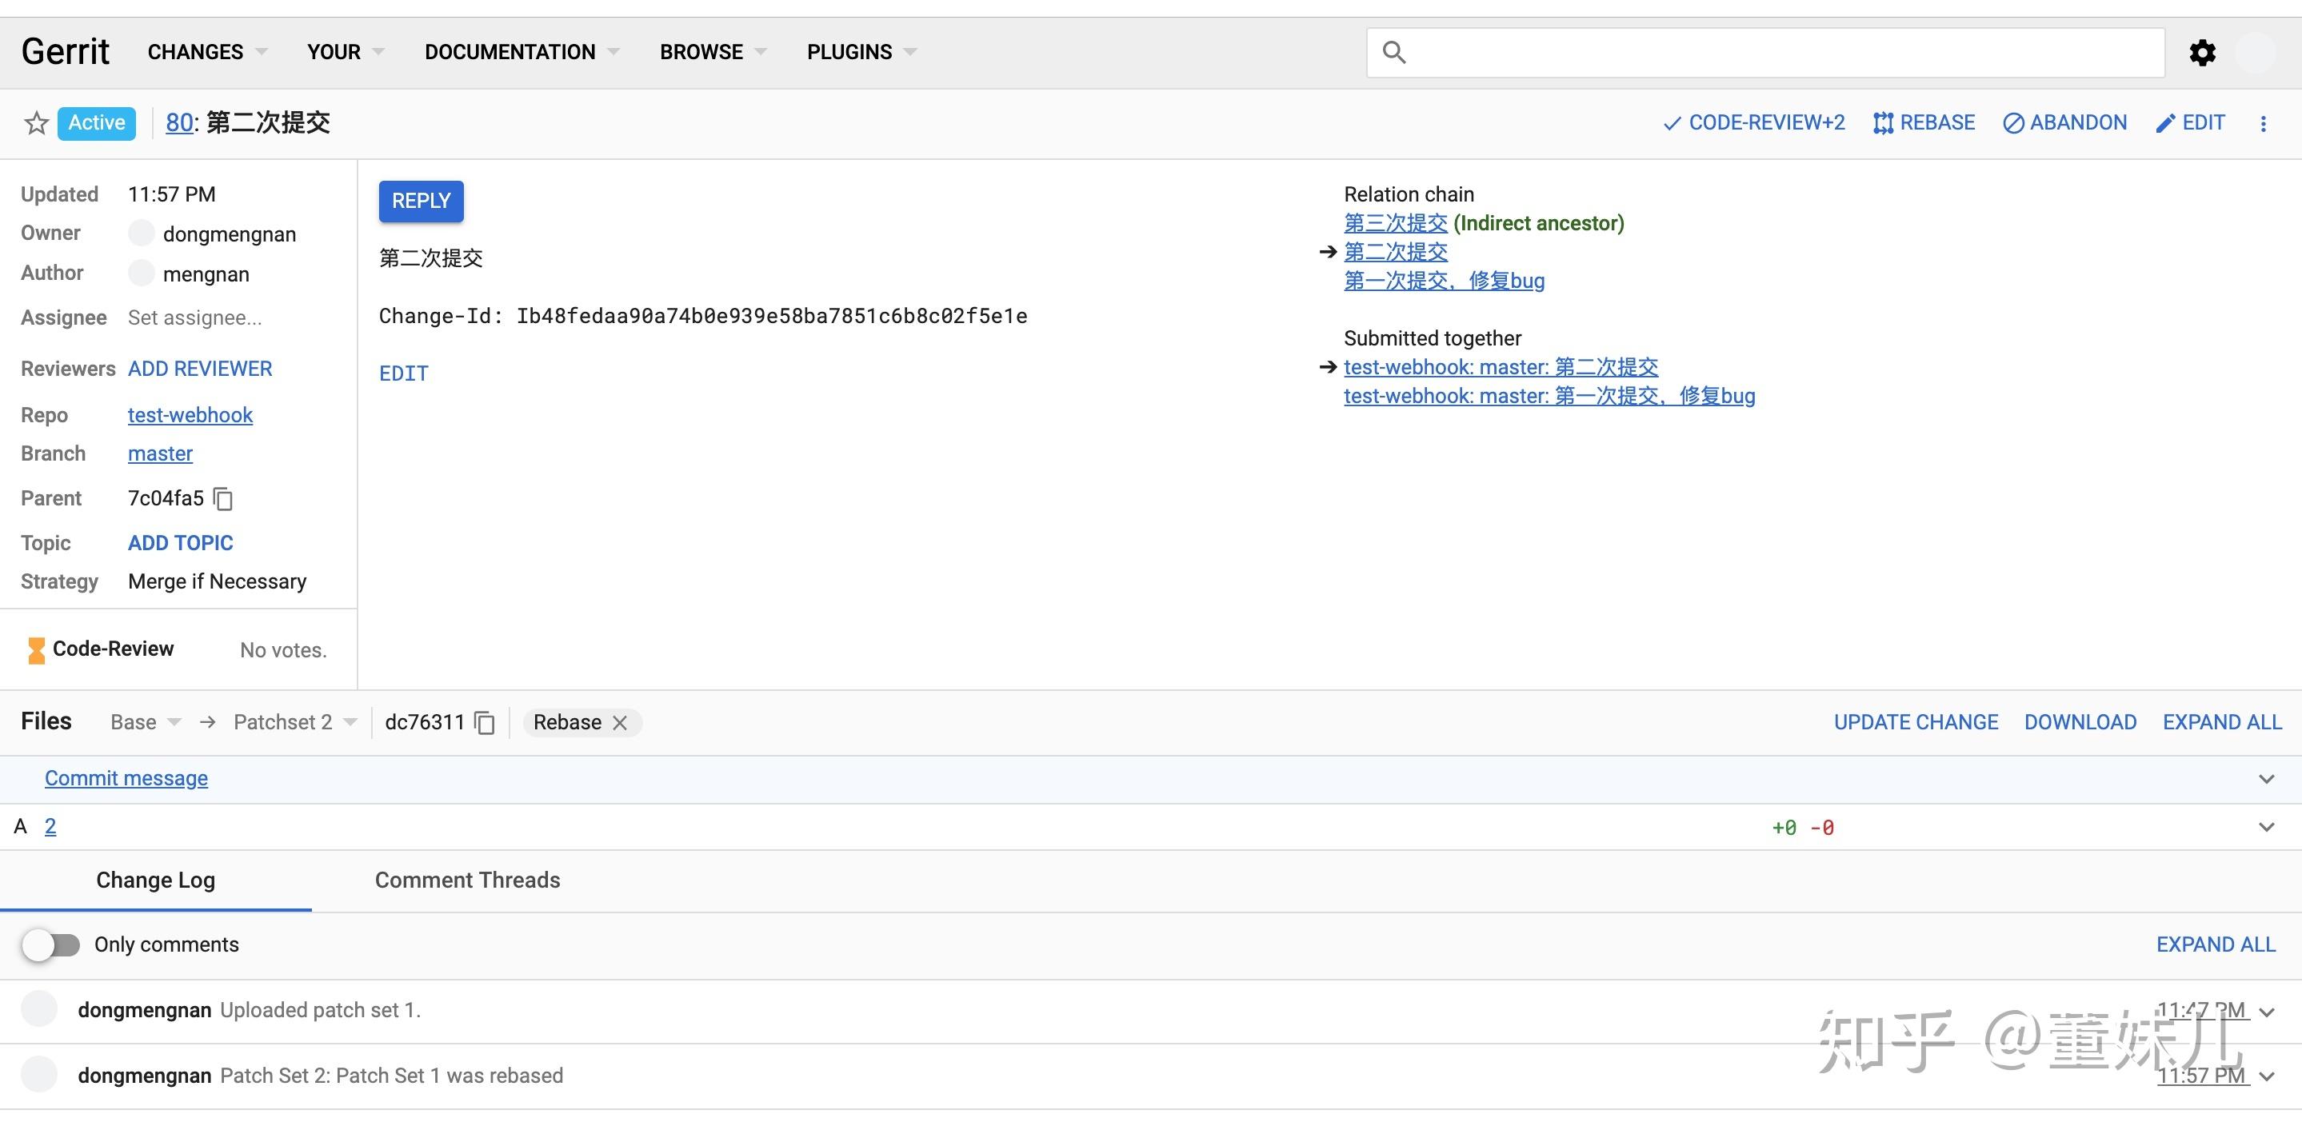Open the overflow three-dot menu

[2264, 123]
